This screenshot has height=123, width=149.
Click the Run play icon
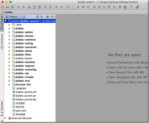pyautogui.click(x=78, y=7)
